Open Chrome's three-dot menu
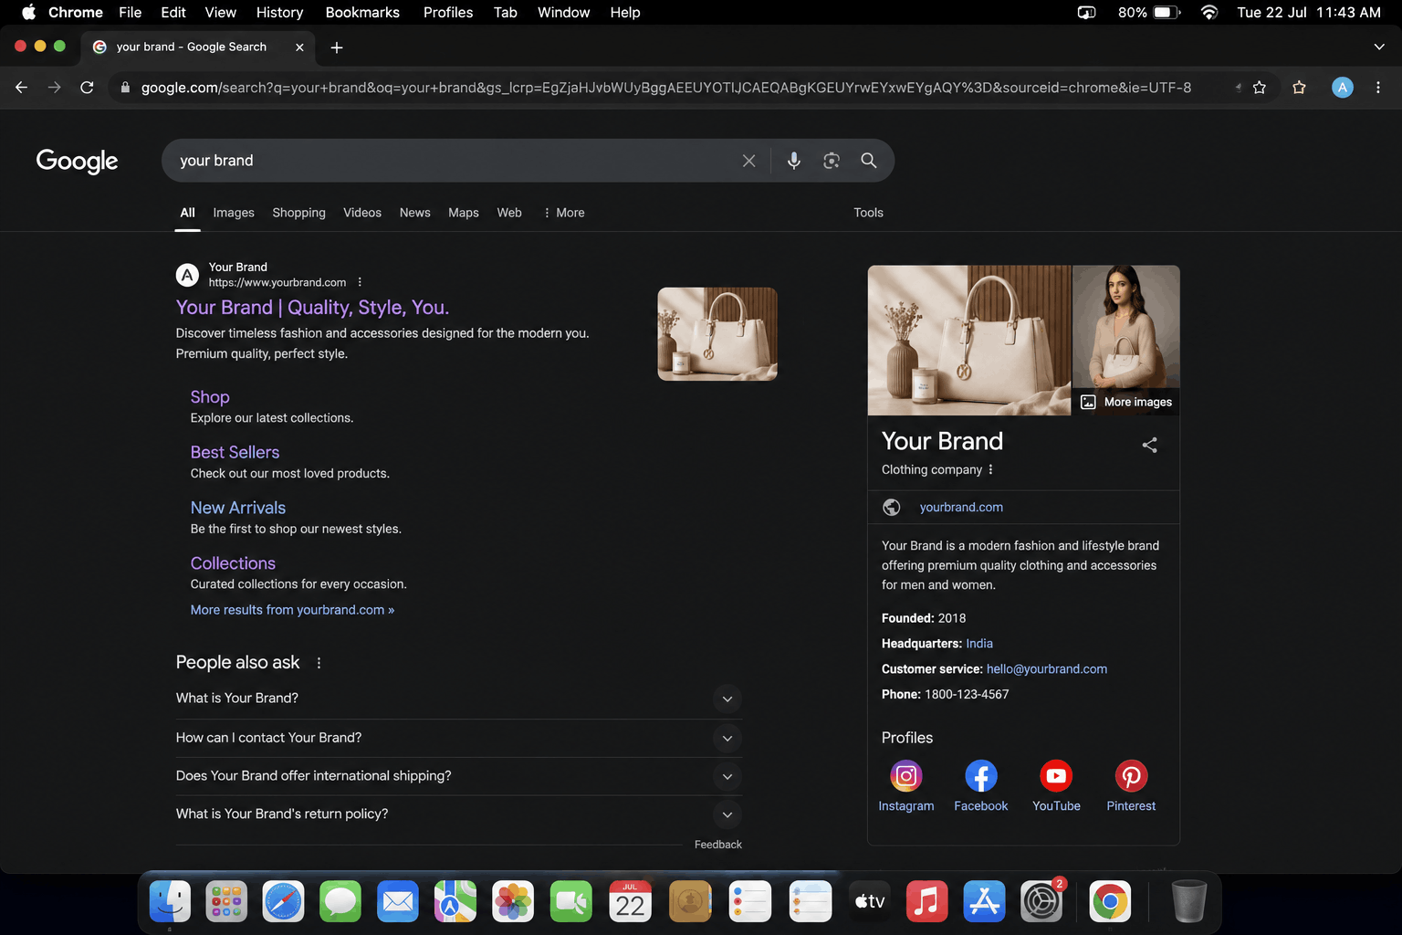Image resolution: width=1402 pixels, height=935 pixels. [1378, 88]
